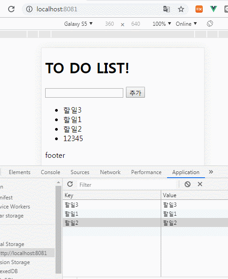
Task: Switch to the Network tab
Action: click(110, 172)
